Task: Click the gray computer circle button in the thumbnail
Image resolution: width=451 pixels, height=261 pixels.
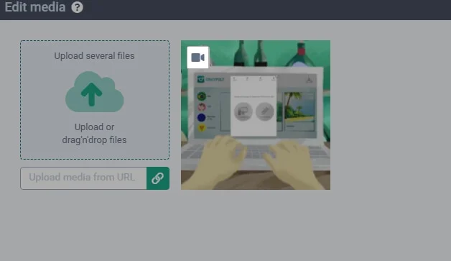Action: pos(243,111)
